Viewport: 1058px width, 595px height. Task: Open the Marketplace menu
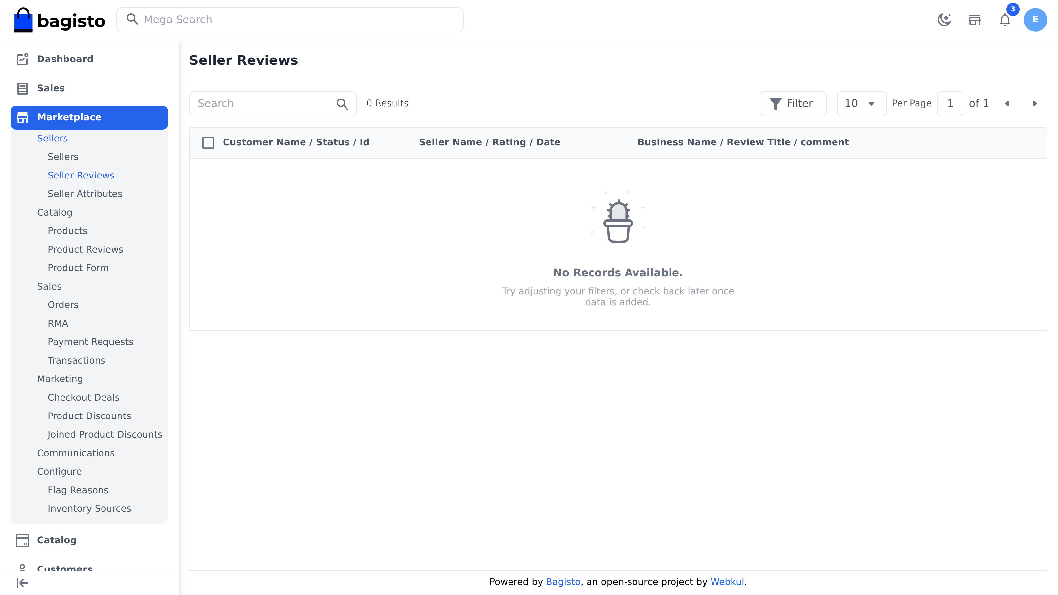click(x=89, y=117)
